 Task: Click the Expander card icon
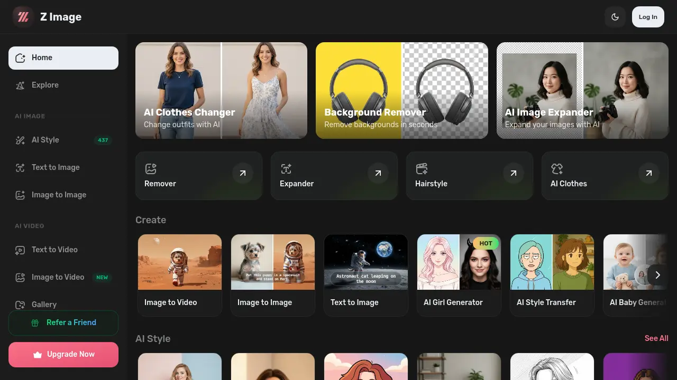(x=286, y=169)
